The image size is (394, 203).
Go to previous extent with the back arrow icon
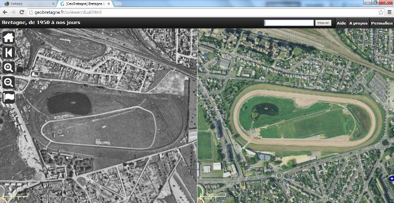9,53
